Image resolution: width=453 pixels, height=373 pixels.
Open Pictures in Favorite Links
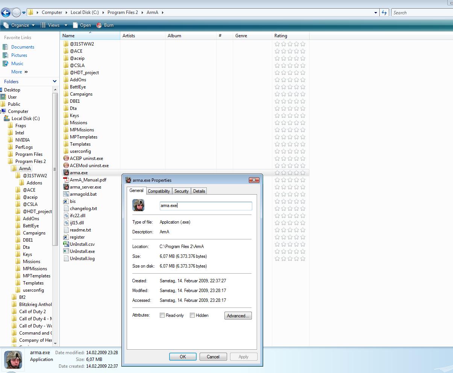19,55
